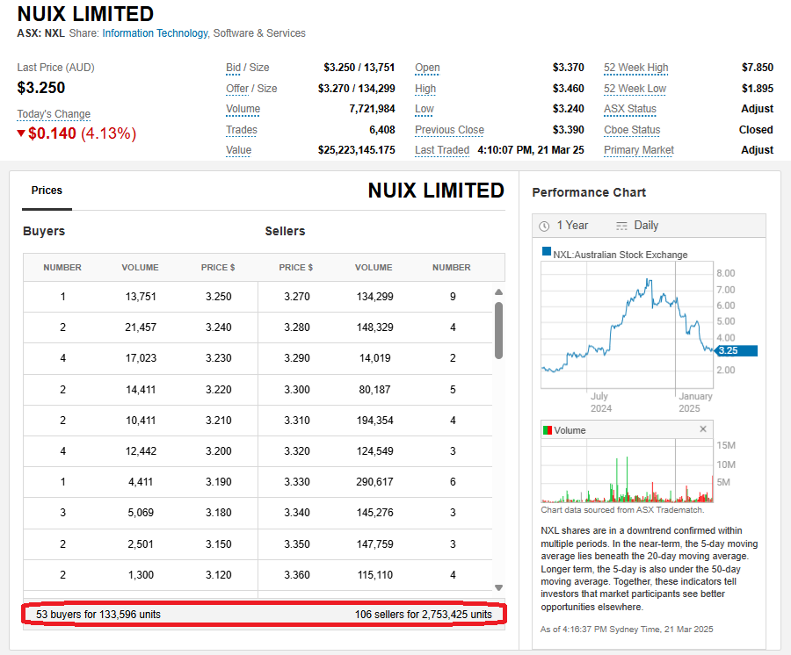Select the Prices tab
The image size is (791, 655).
point(47,191)
